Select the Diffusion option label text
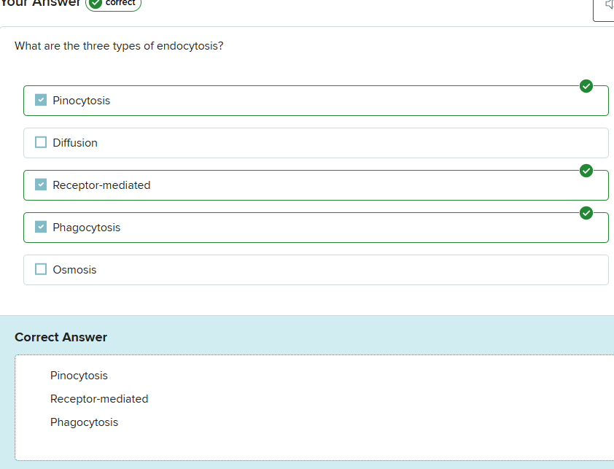Screen dimensions: 614x469 point(74,143)
